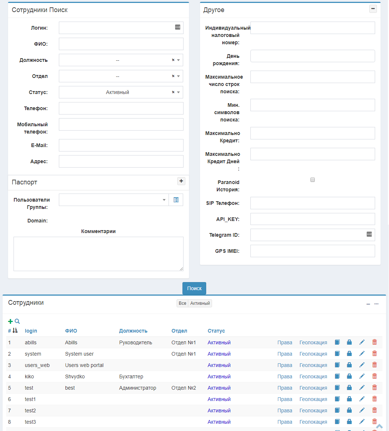389x431 pixels.
Task: Open Геолокация link for users_web
Action: pos(313,365)
